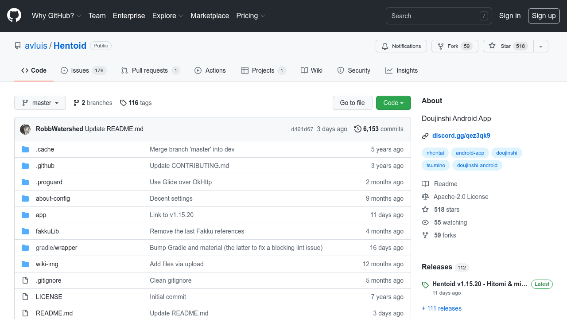
Task: Open the Security tab
Action: tap(353, 70)
